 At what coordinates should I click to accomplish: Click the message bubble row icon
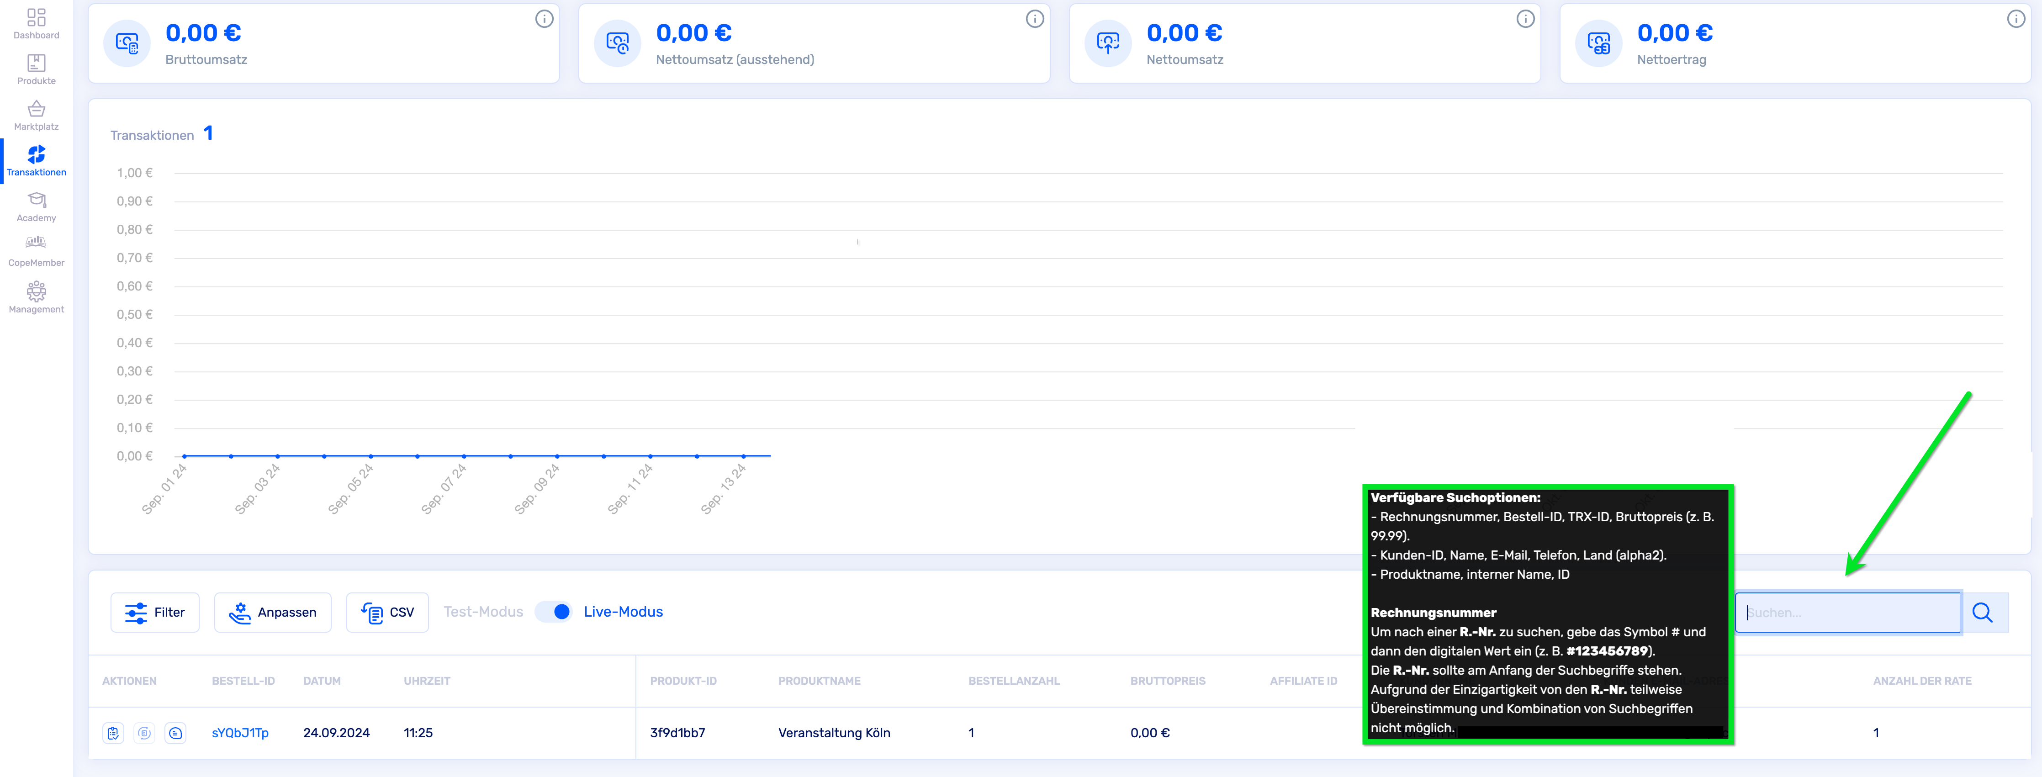coord(175,733)
